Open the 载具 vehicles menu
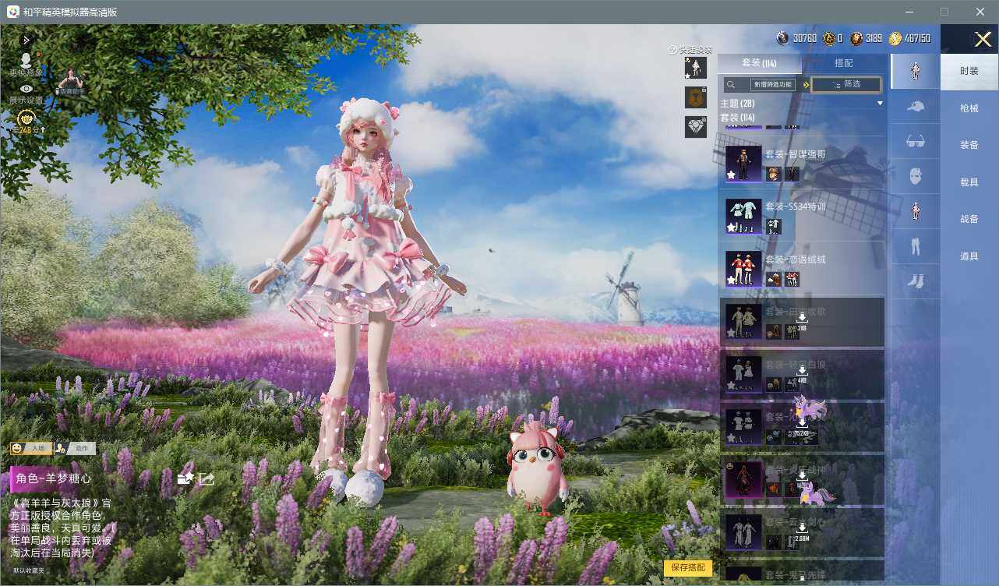The height and width of the screenshot is (586, 999). [x=969, y=182]
